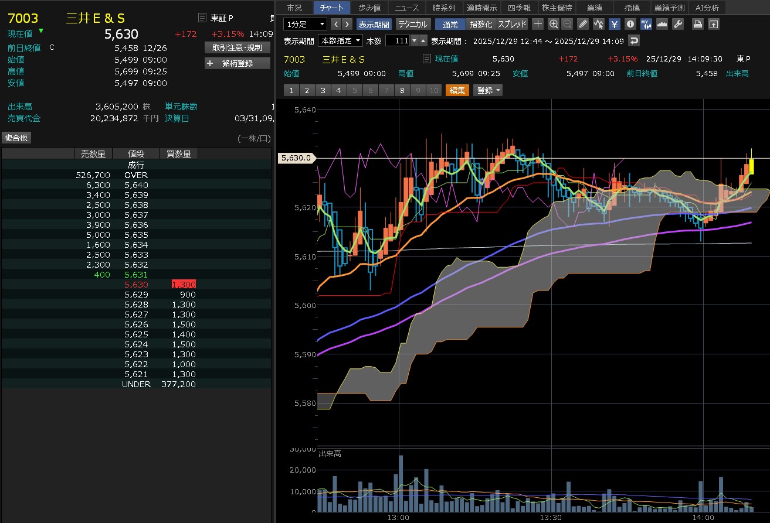Open the 登録 dropdown menu

(488, 90)
